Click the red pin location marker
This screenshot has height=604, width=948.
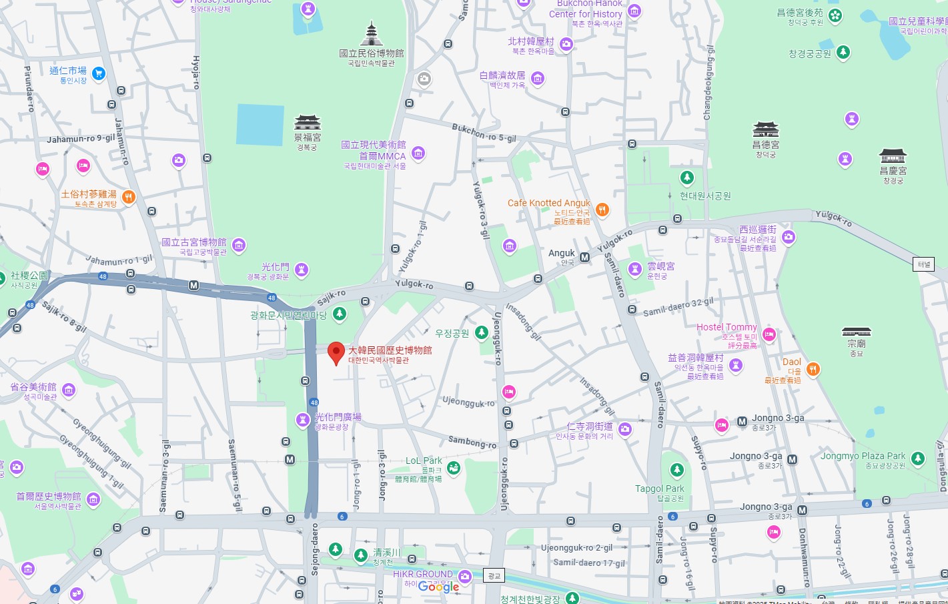[336, 352]
